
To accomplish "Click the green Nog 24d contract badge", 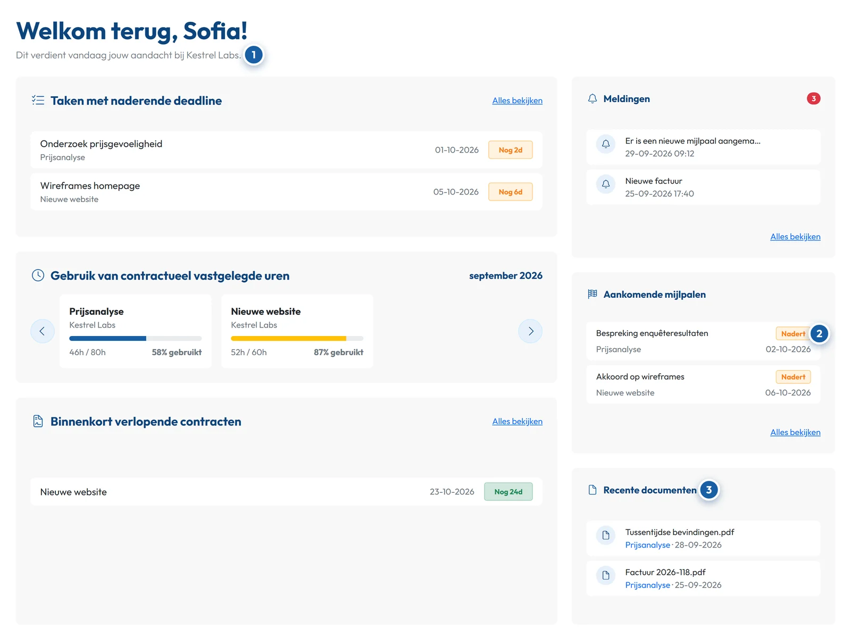I will (508, 492).
